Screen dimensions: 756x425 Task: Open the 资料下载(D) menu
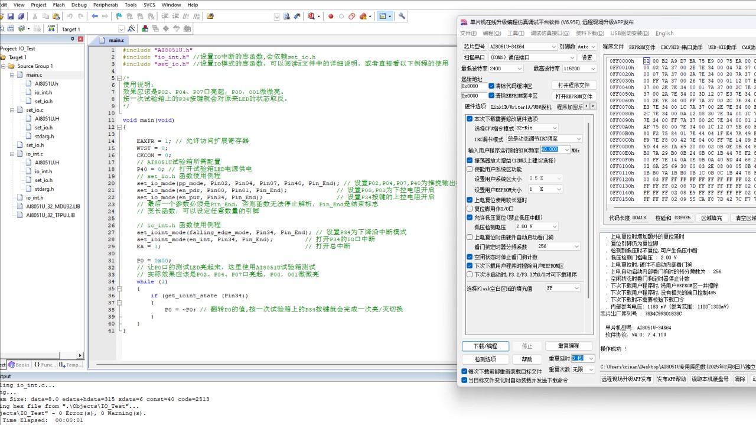click(x=589, y=33)
